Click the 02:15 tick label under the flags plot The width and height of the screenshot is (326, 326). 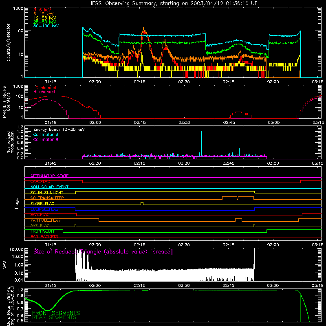coord(139,245)
